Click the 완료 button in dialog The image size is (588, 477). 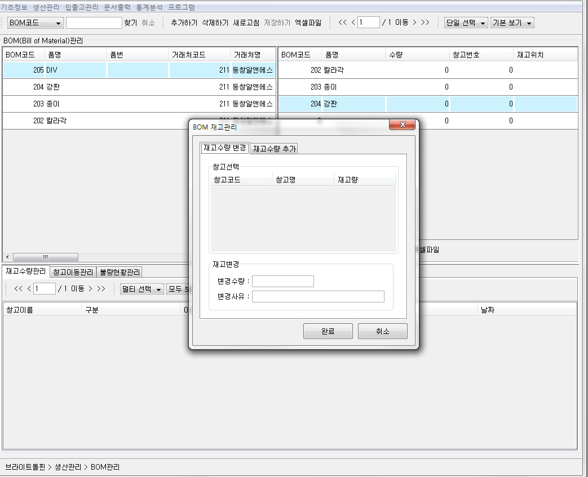point(328,331)
